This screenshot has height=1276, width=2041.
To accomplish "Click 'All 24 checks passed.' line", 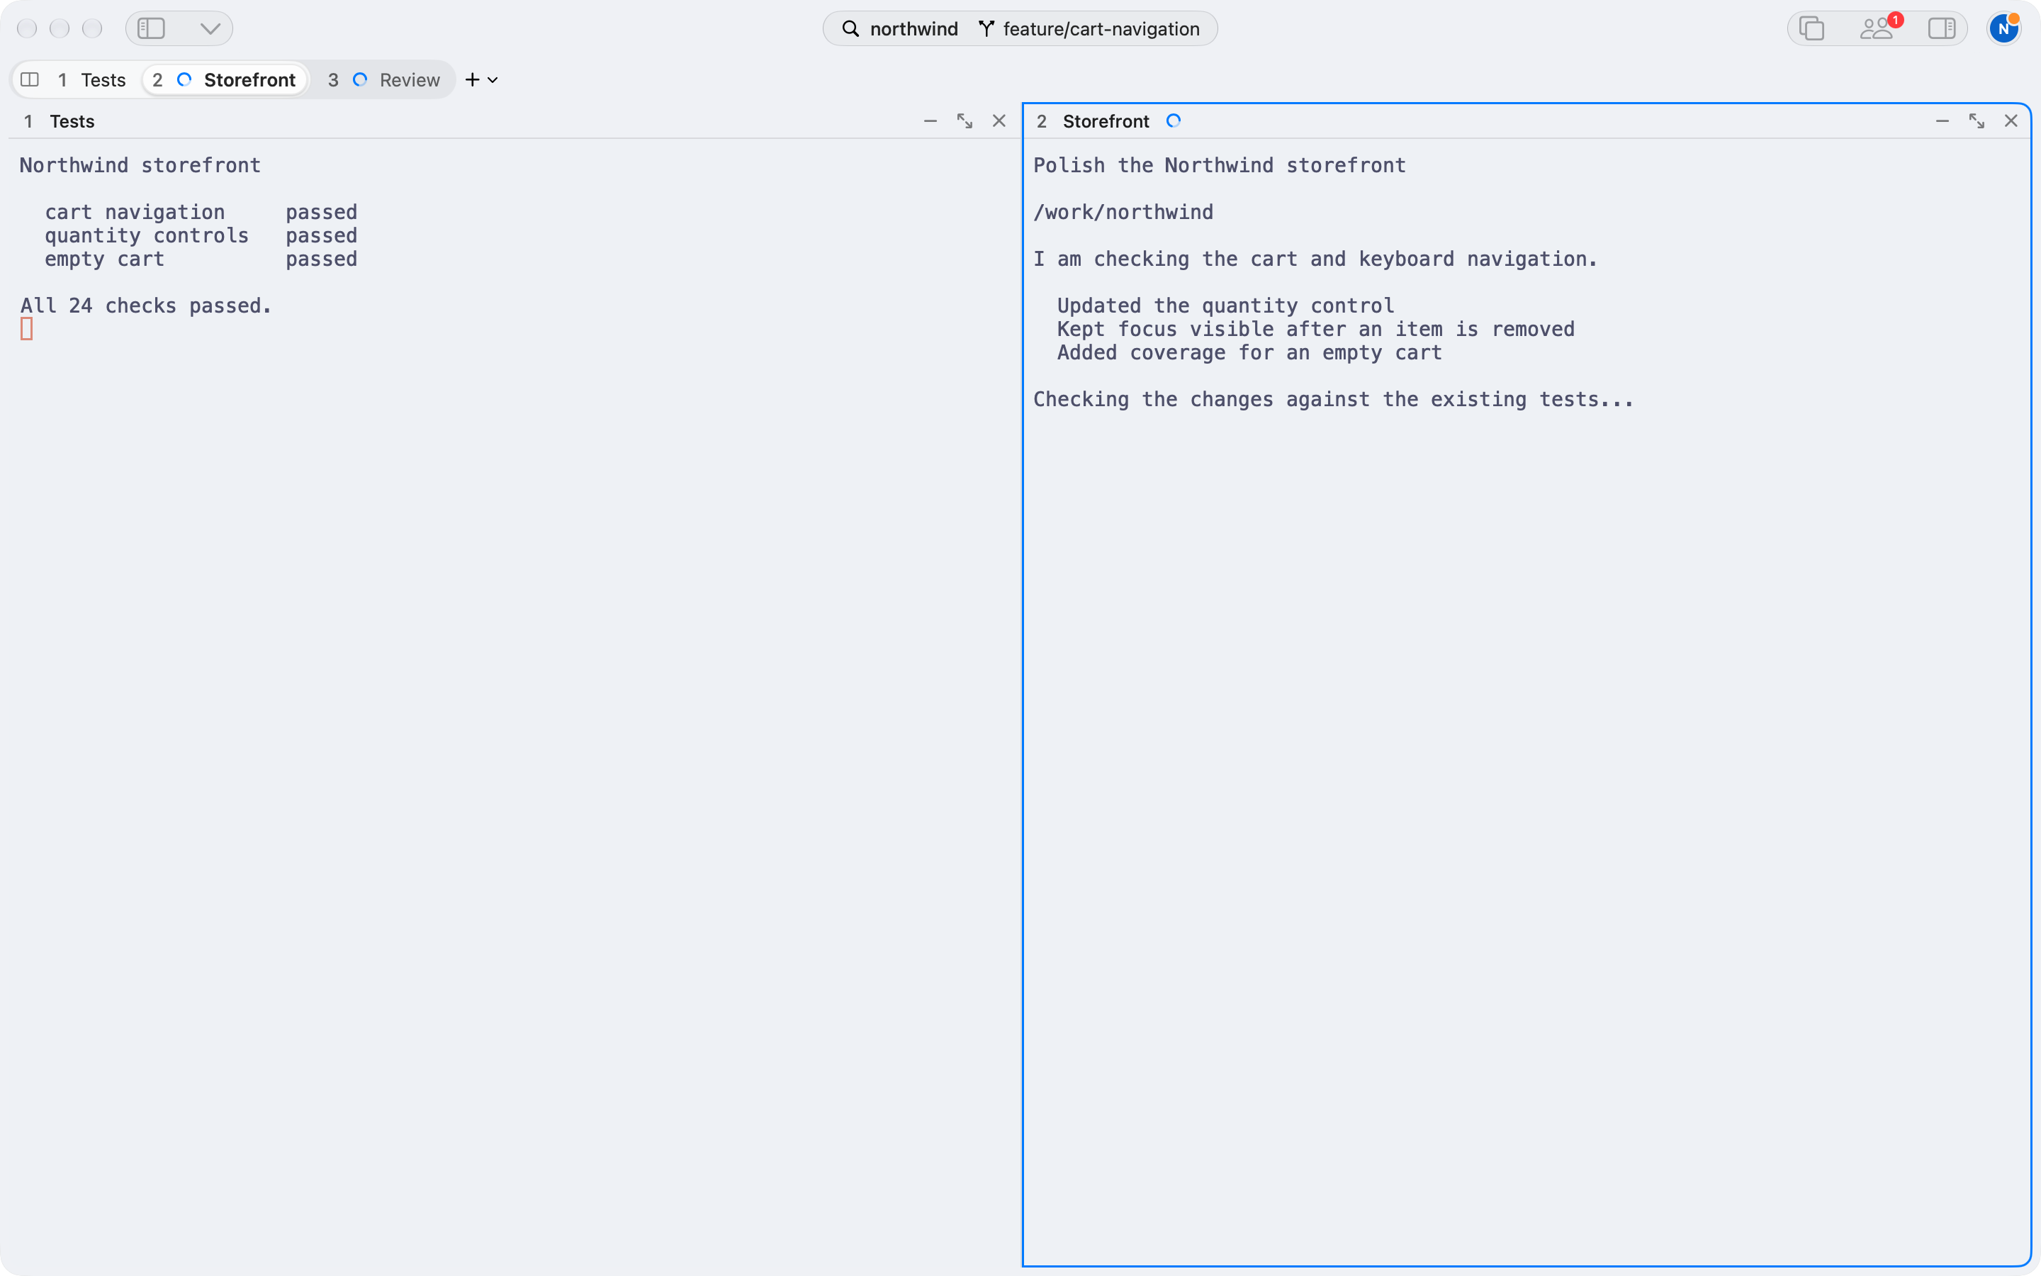I will tap(146, 306).
